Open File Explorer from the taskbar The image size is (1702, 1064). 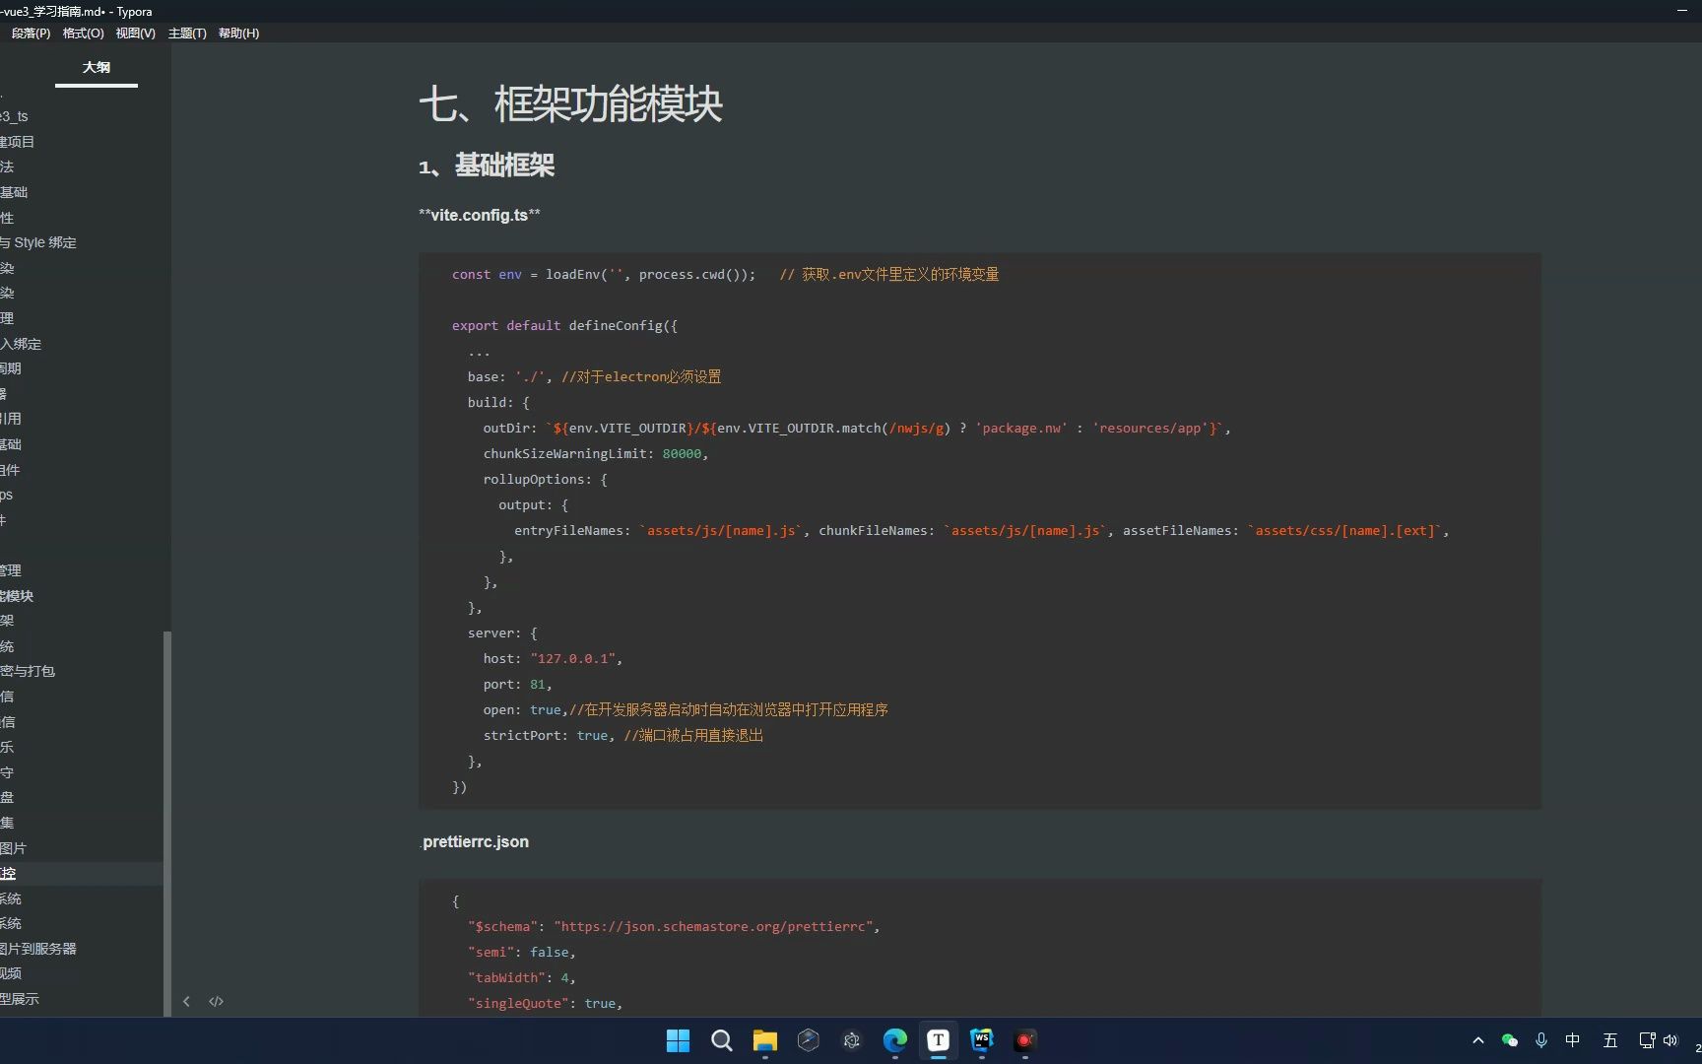pyautogui.click(x=764, y=1040)
